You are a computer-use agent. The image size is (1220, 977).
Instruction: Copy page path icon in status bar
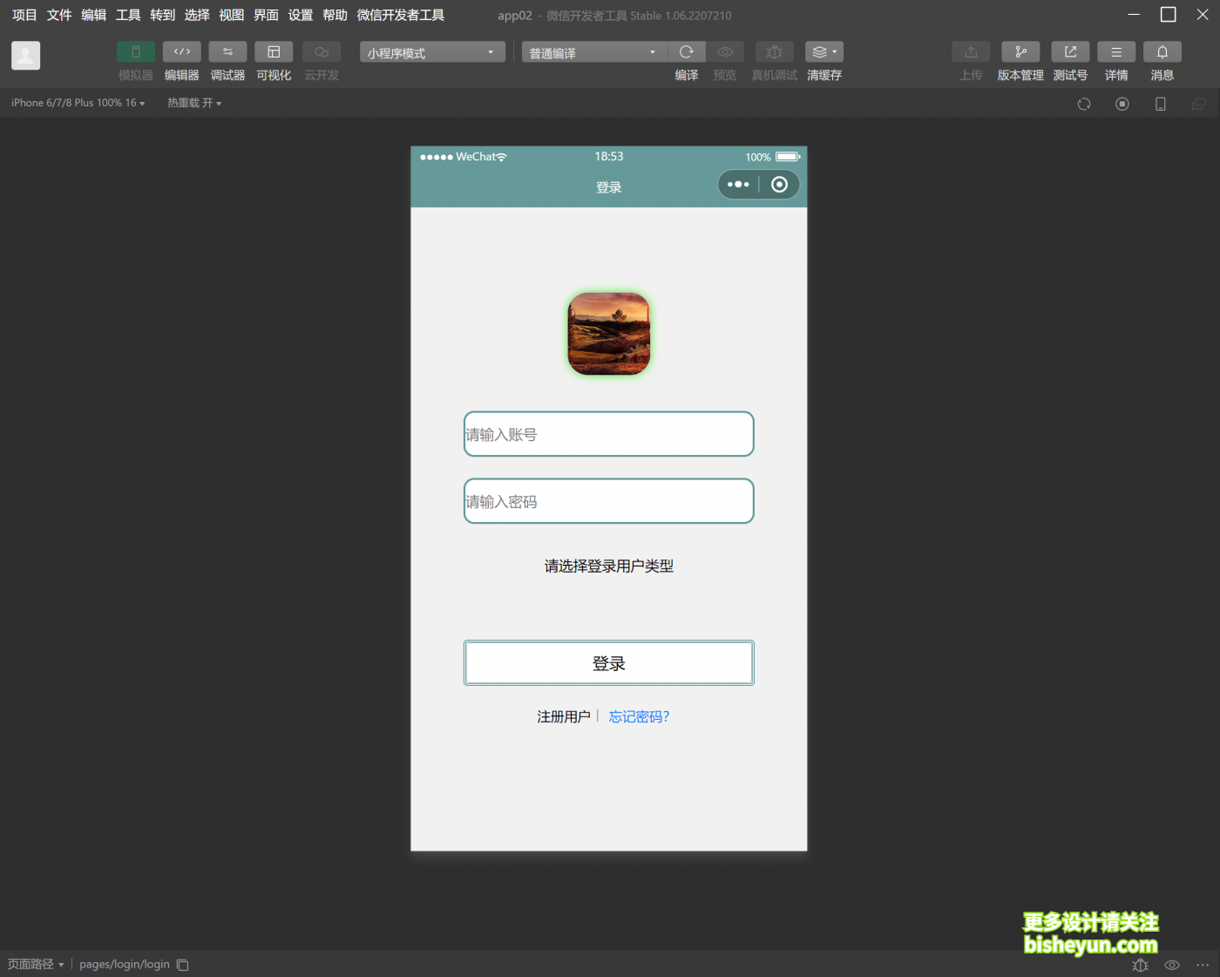(x=183, y=965)
